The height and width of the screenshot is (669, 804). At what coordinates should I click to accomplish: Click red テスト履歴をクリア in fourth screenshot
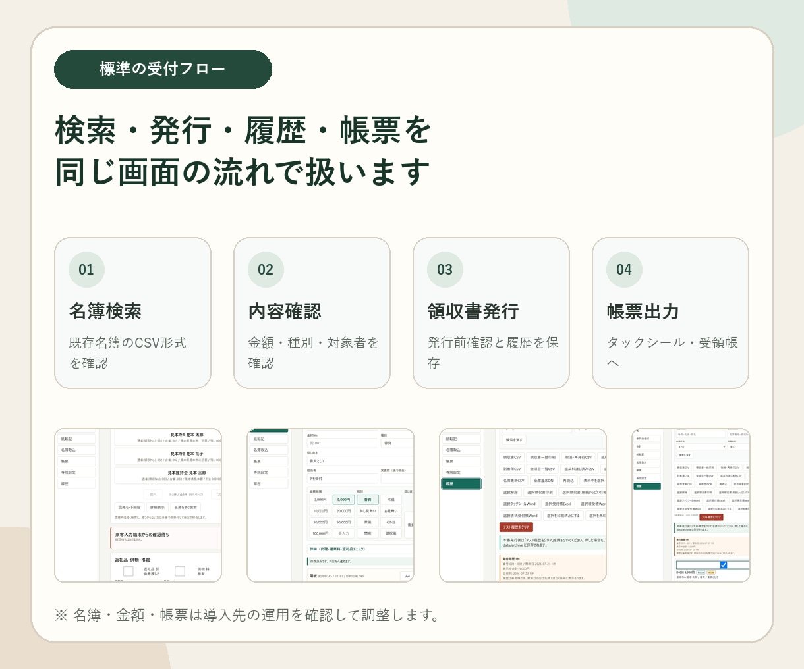711,517
